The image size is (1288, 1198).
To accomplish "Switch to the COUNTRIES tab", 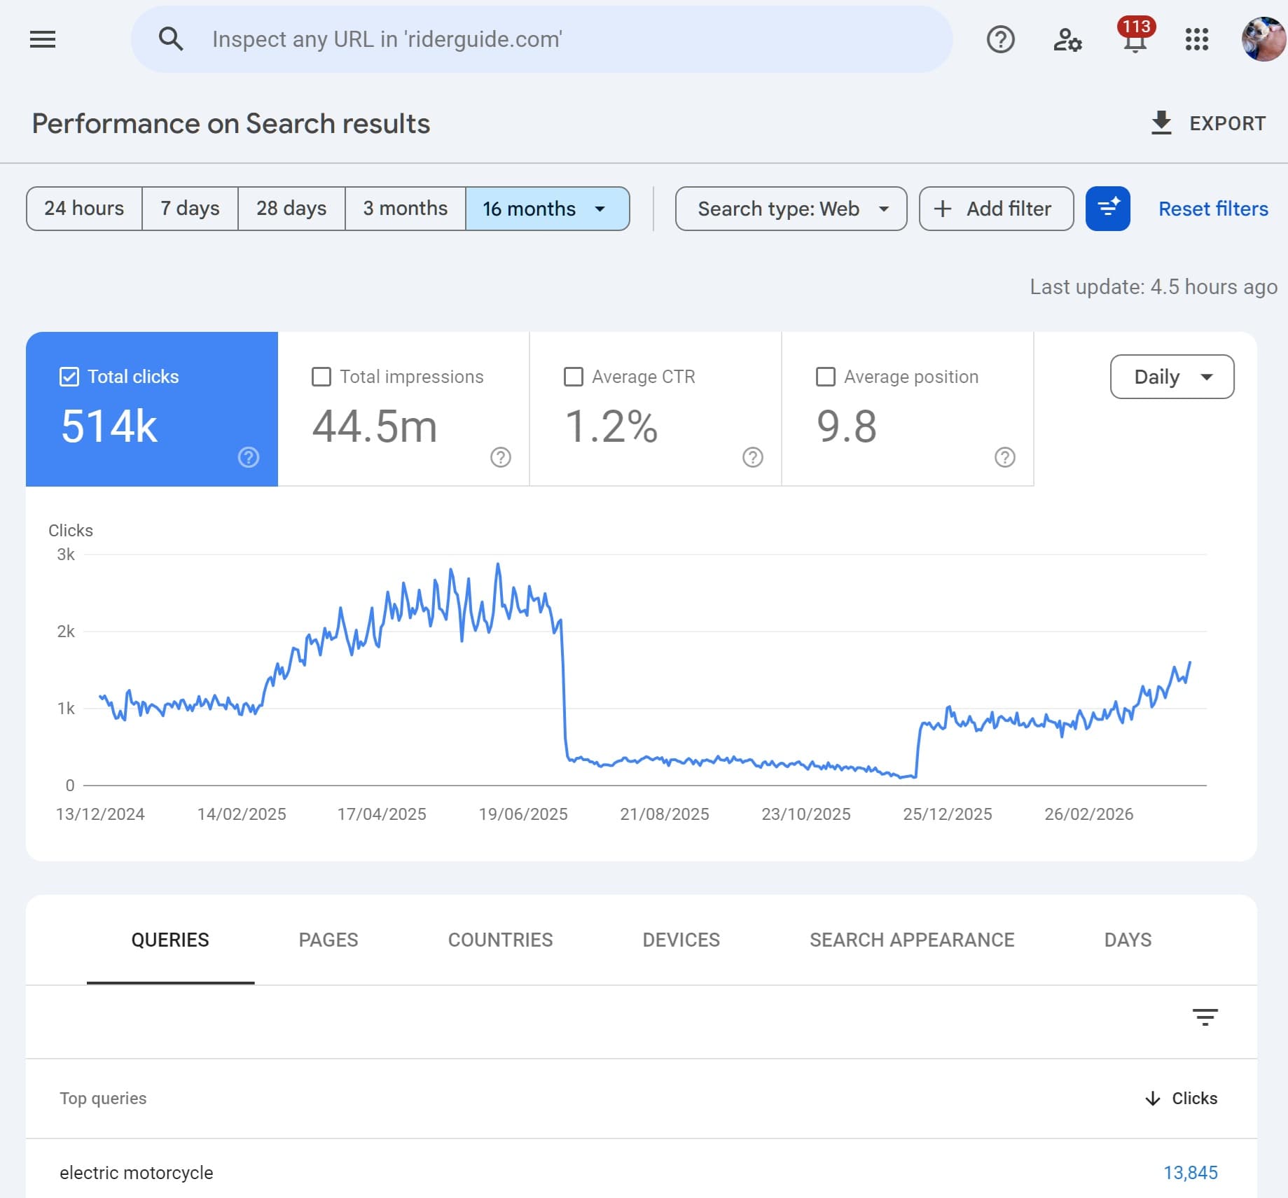I will 500,940.
